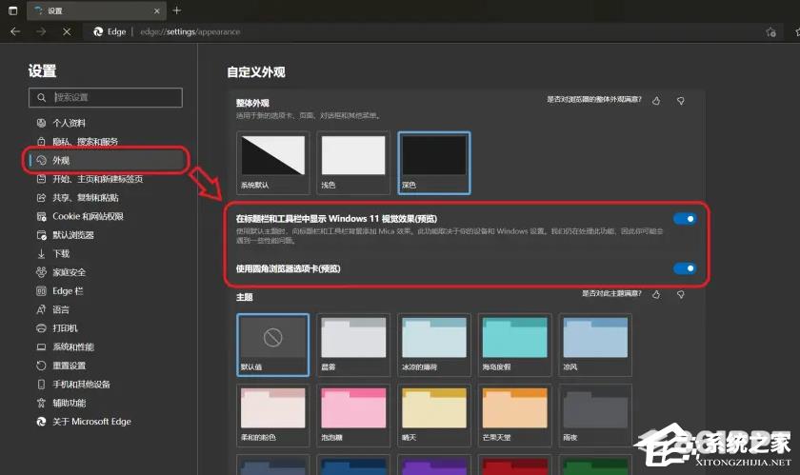The height and width of the screenshot is (475, 800).
Task: Stop loading the page
Action: tap(67, 31)
